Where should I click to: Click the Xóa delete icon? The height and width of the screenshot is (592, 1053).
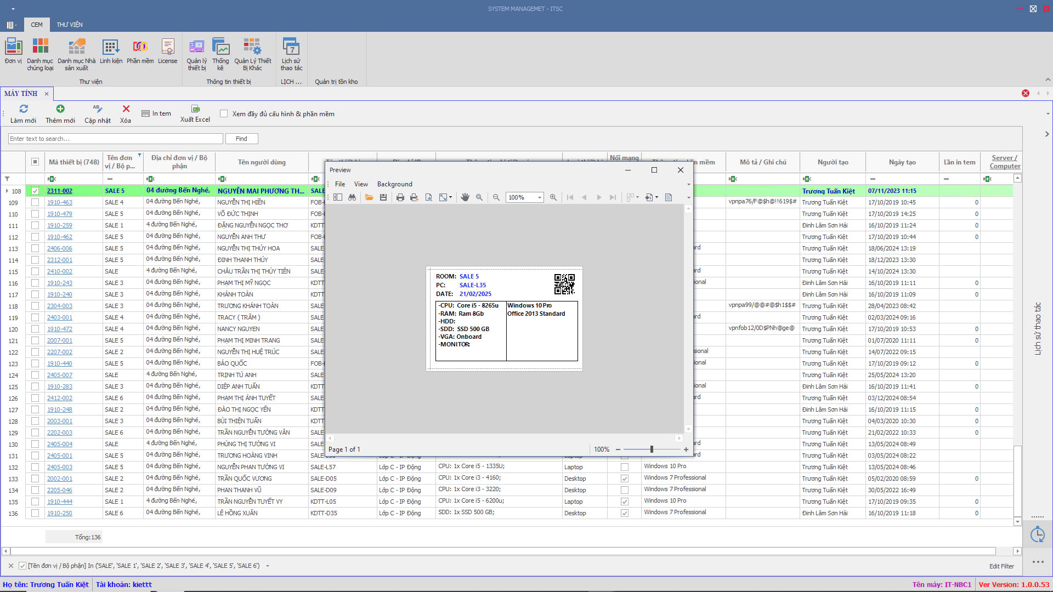click(126, 109)
